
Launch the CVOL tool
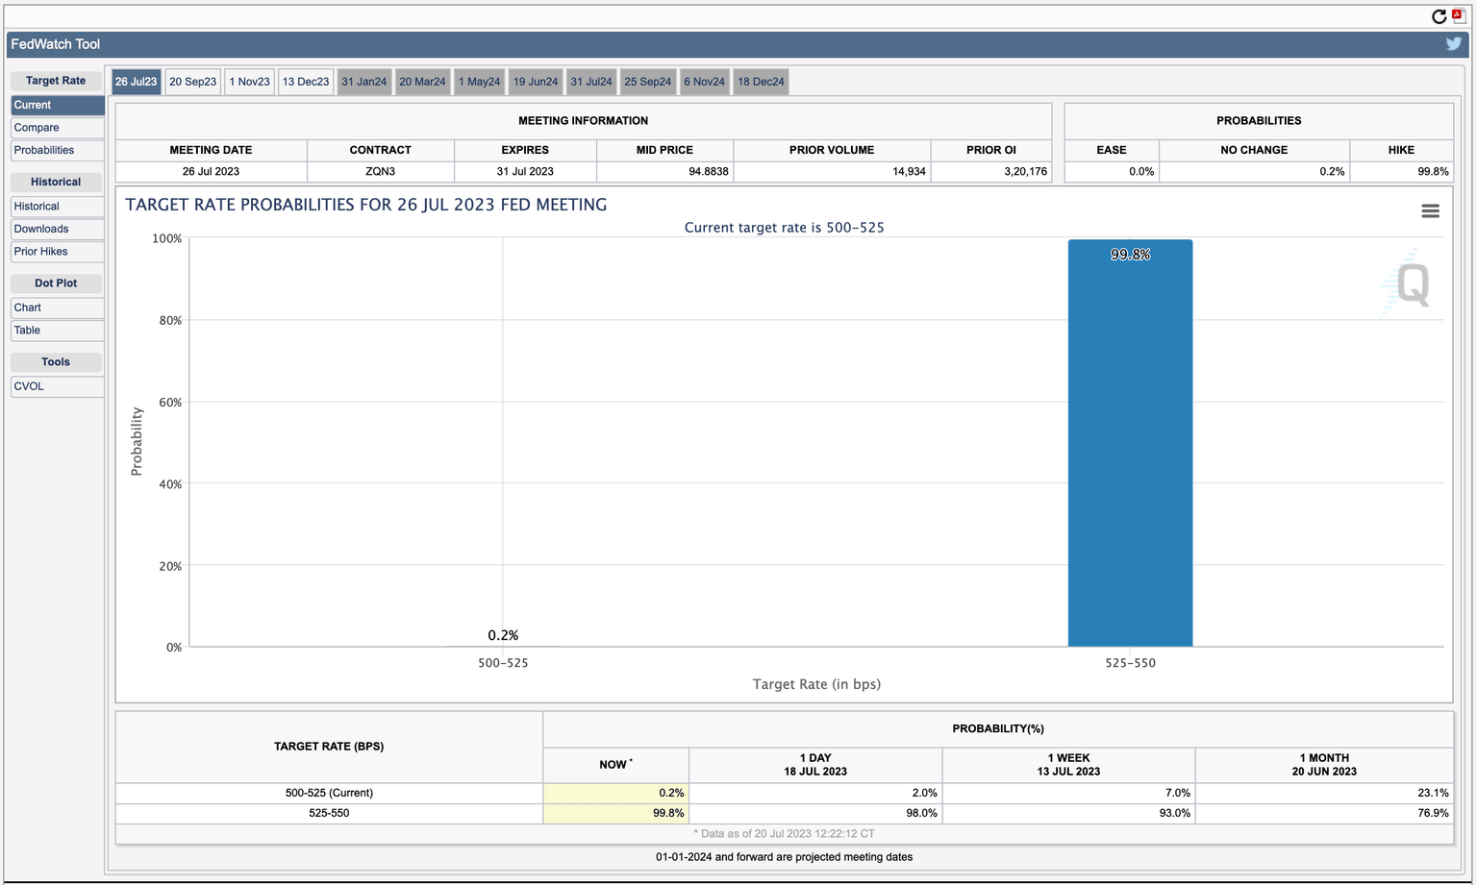[x=28, y=386]
